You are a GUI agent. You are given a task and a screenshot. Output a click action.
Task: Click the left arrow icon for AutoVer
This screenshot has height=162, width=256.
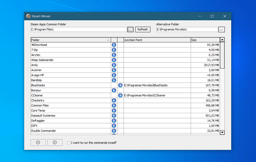(x=114, y=70)
